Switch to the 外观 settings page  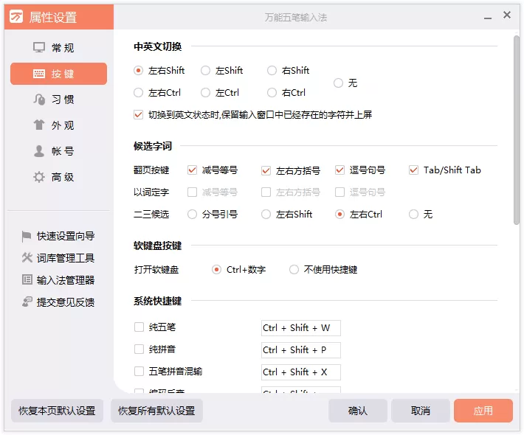point(59,125)
